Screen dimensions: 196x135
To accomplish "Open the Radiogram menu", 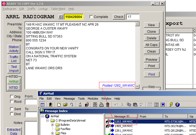I will tap(10, 9).
